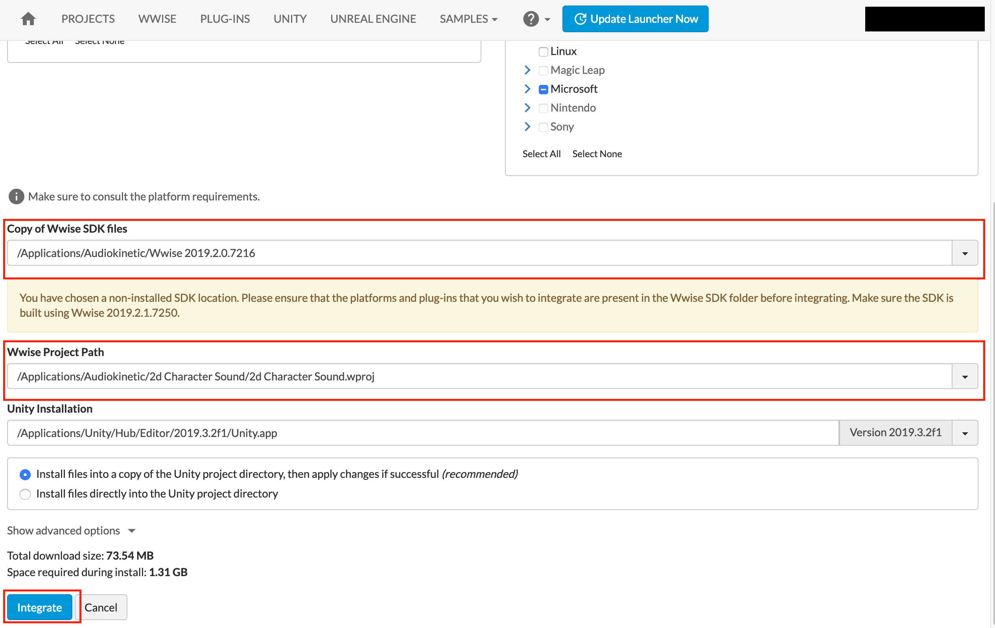995x628 pixels.
Task: Expand the Microsoft platform tree
Action: pyautogui.click(x=527, y=89)
